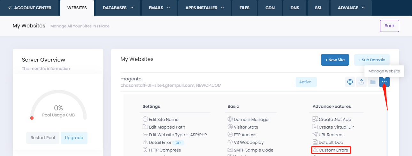
Task: Click the + New Site button
Action: pos(335,60)
